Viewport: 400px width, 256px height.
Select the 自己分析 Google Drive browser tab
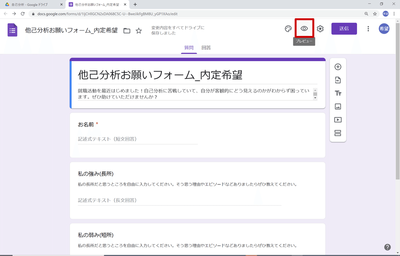(30, 5)
